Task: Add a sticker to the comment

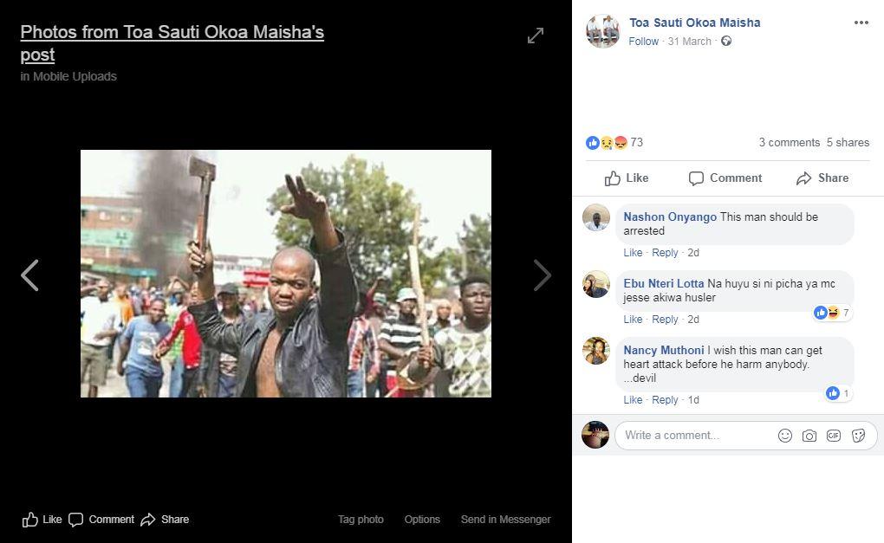Action: click(858, 436)
